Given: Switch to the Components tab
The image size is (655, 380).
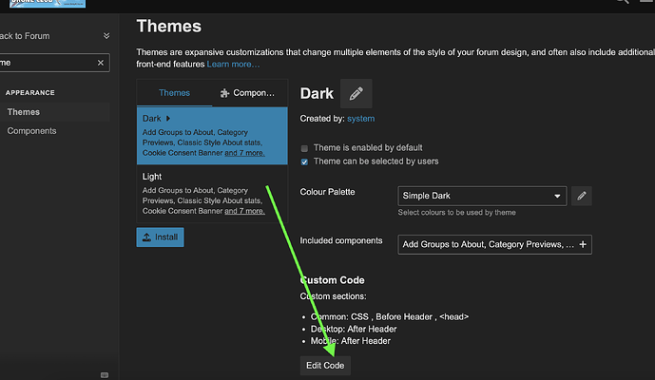Looking at the screenshot, I should point(249,93).
